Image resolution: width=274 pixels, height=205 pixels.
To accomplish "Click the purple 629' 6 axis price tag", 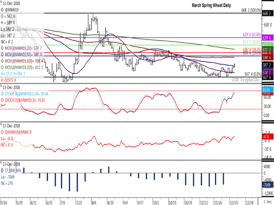I will 268,38.
